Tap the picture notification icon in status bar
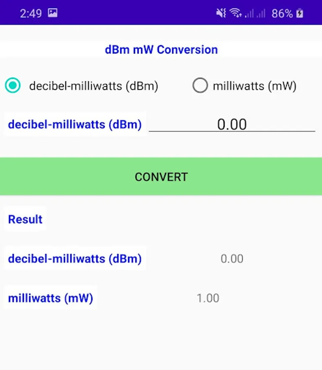322x370 pixels. click(53, 13)
